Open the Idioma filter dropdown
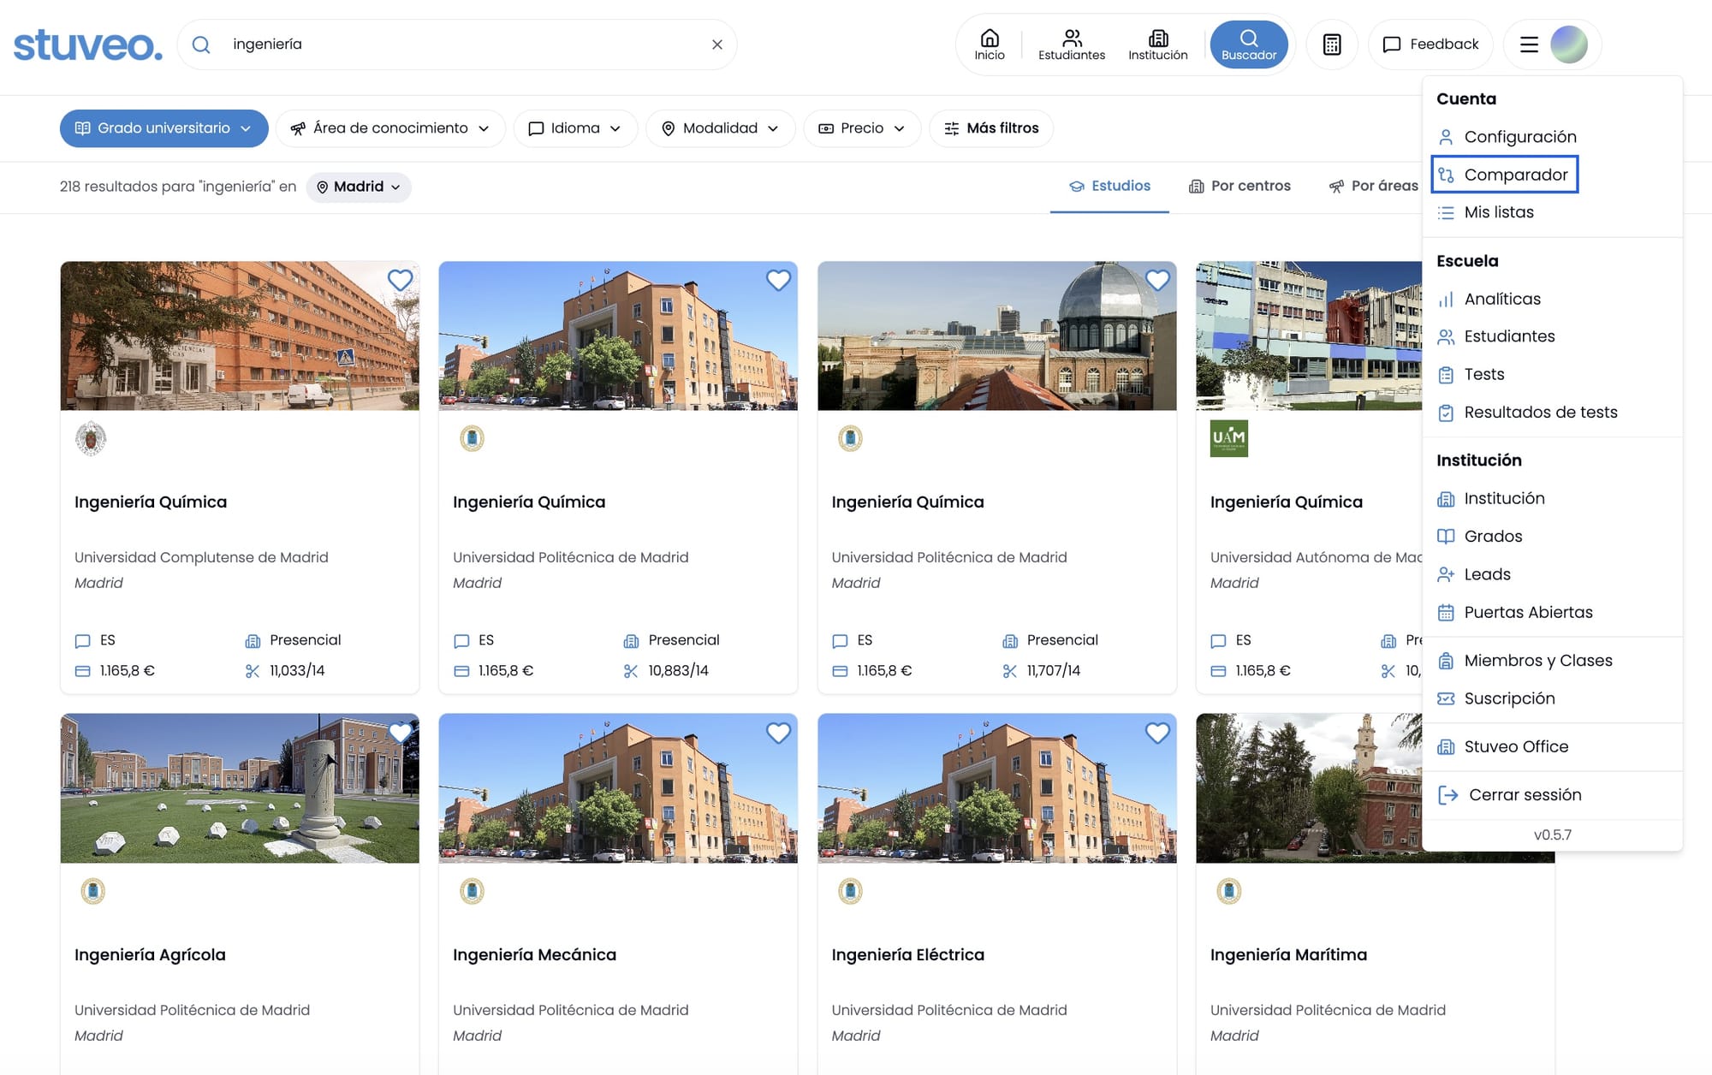This screenshot has height=1075, width=1712. tap(575, 128)
